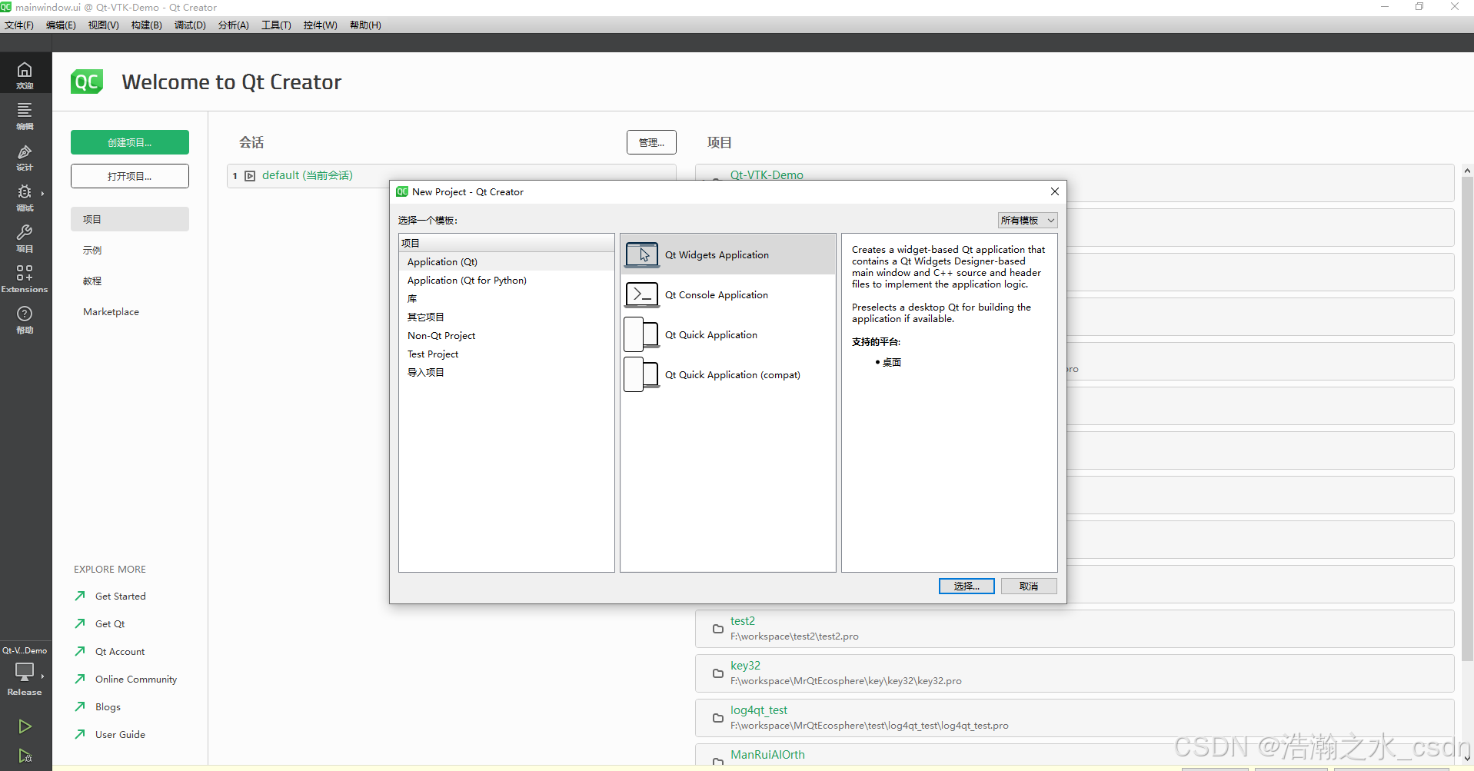The width and height of the screenshot is (1474, 771).
Task: Click arrow icon beside Online Community
Action: tap(80, 679)
